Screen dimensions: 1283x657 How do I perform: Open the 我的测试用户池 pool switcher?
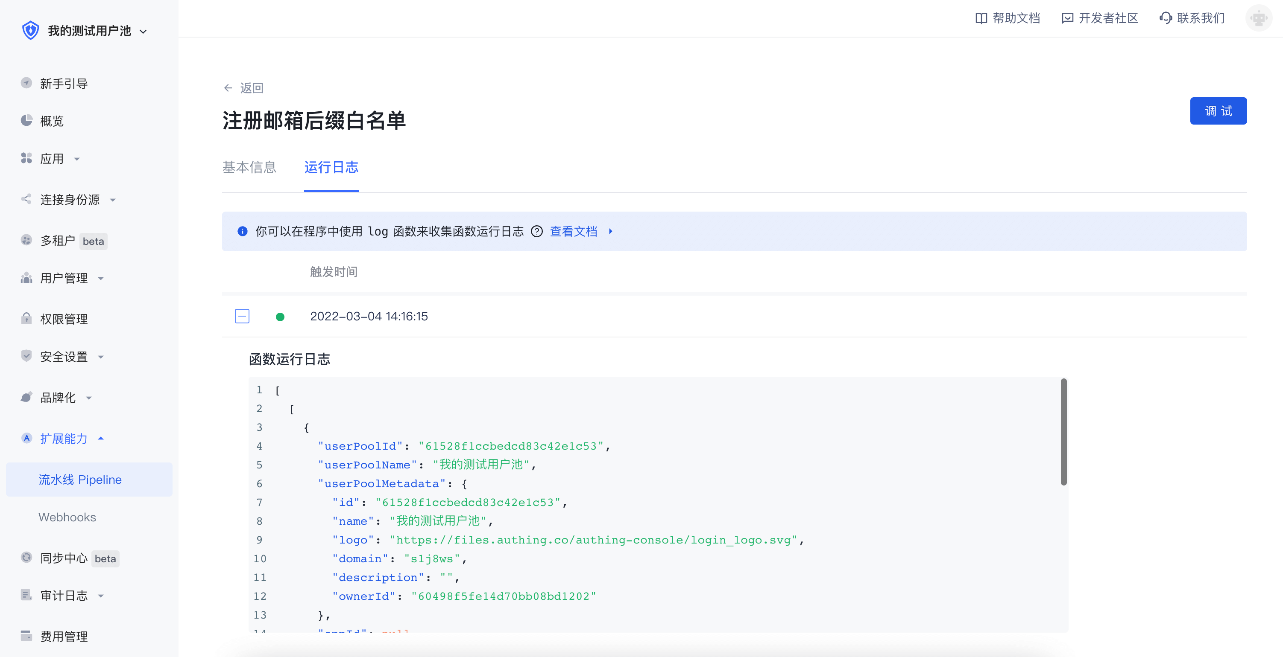click(90, 31)
